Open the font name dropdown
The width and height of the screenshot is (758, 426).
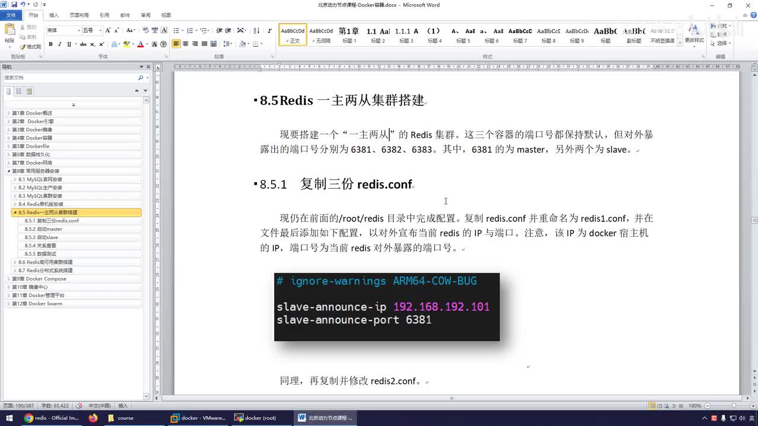point(79,30)
